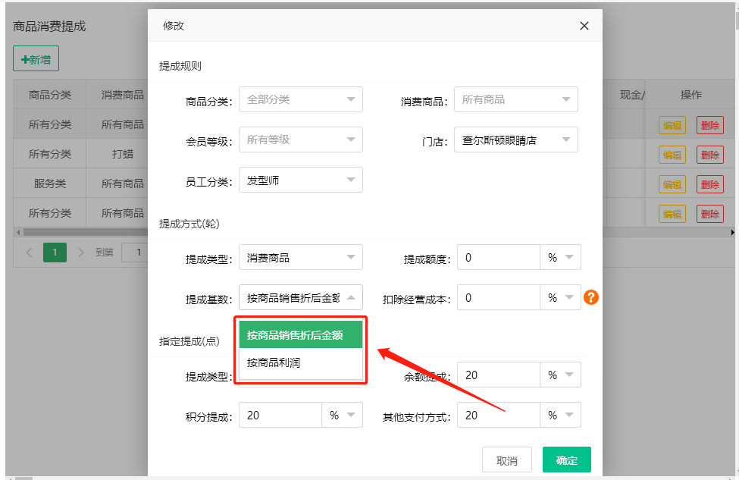The width and height of the screenshot is (739, 480).
Task: Collapse the 提成基数 dropdown
Action: point(300,298)
